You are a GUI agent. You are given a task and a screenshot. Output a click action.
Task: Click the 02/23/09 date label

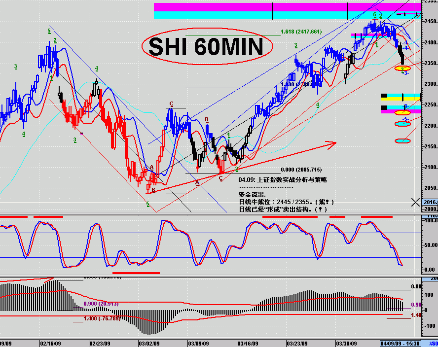[x=100, y=344]
